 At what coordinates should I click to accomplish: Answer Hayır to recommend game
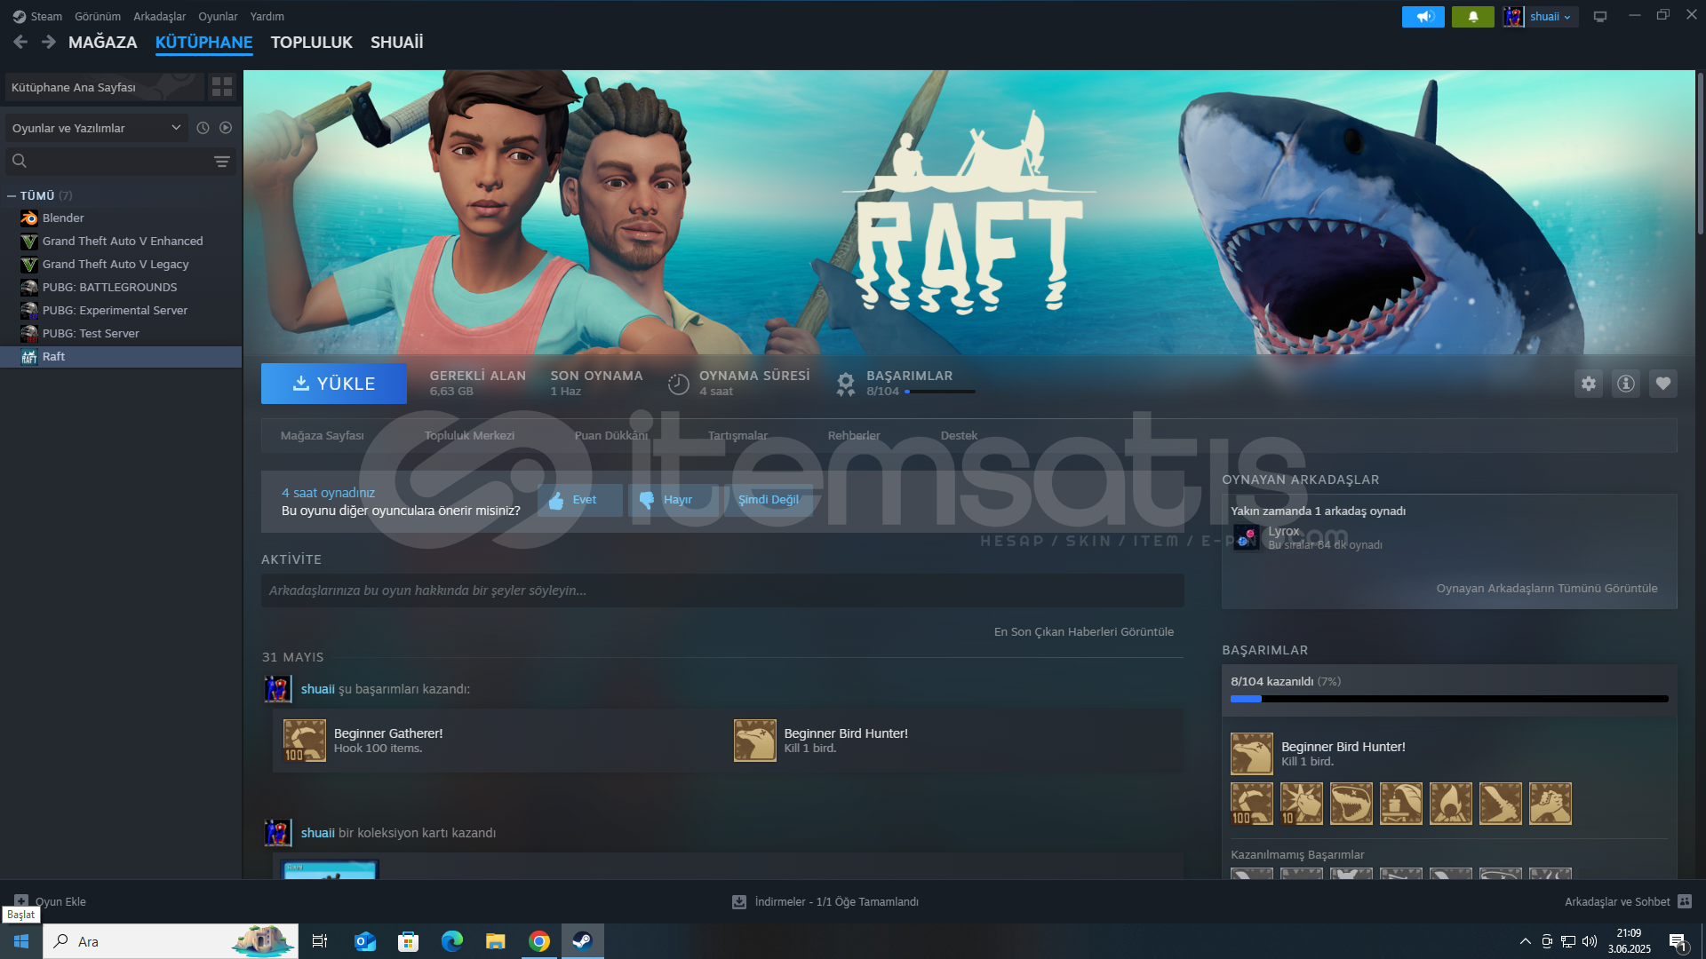[x=673, y=500]
